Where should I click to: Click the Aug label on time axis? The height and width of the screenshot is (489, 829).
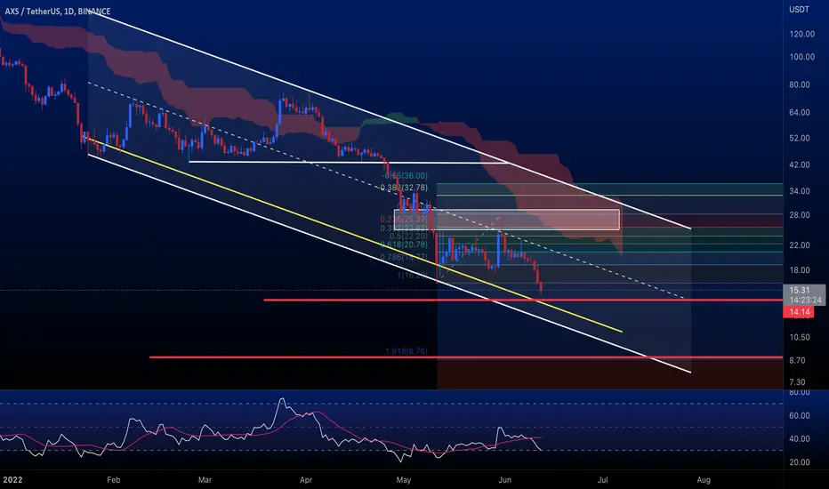704,480
